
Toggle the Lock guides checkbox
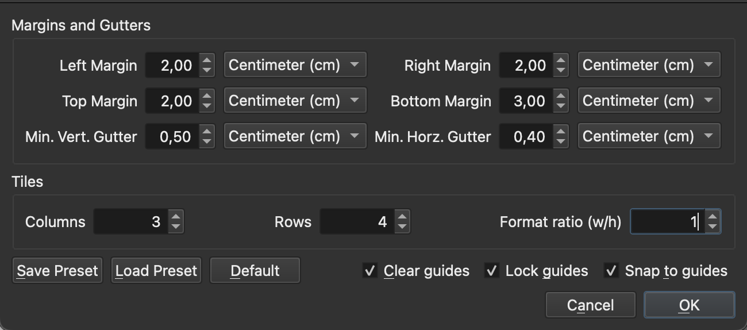(x=492, y=271)
